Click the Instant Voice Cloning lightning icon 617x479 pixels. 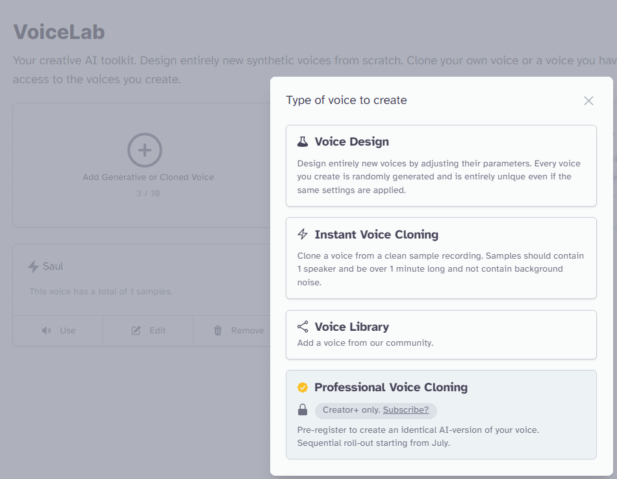[x=303, y=234]
